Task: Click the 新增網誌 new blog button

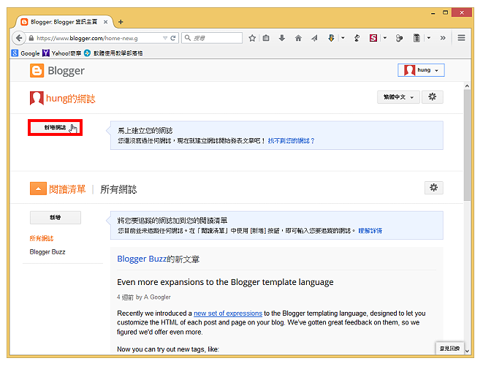Action: (x=55, y=128)
